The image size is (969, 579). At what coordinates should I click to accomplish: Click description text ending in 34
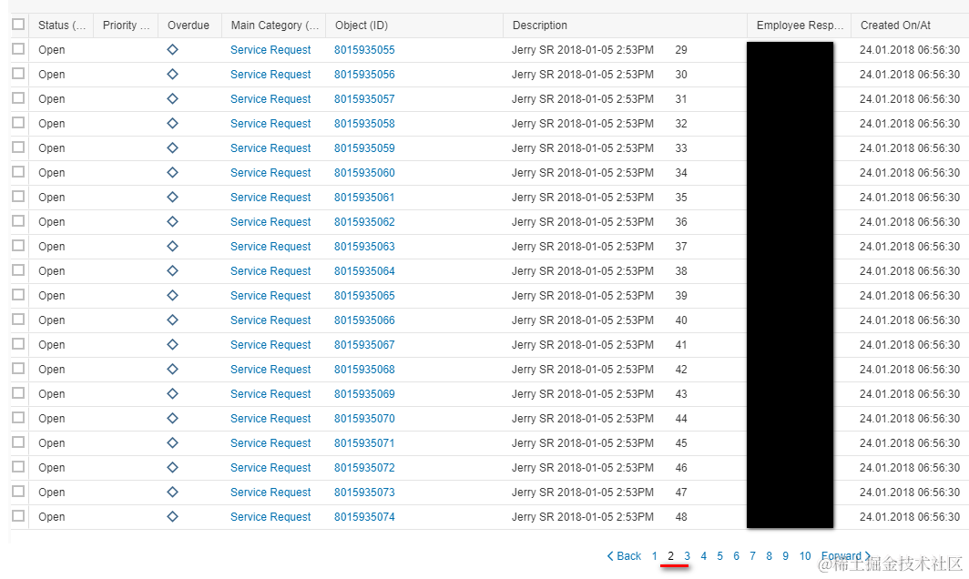599,173
